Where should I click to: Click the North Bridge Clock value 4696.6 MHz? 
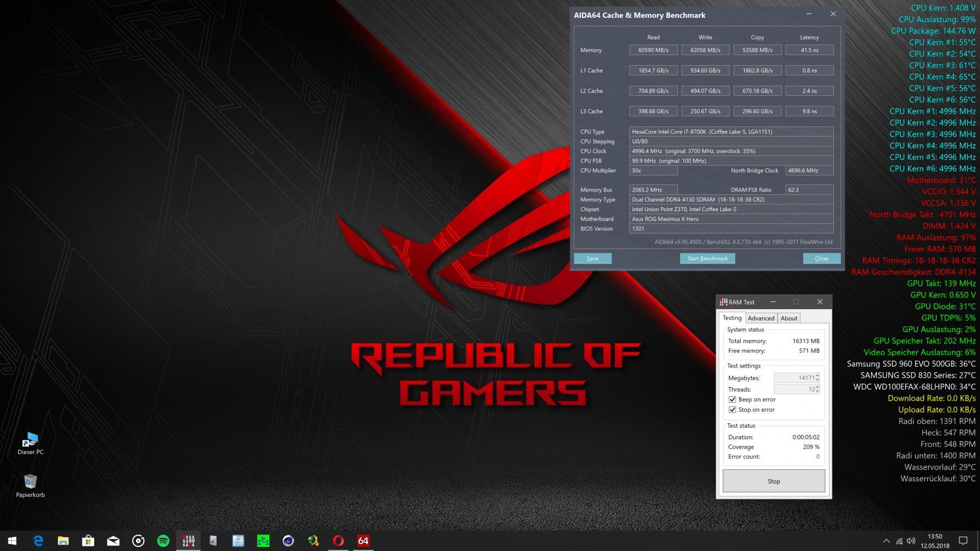click(809, 170)
